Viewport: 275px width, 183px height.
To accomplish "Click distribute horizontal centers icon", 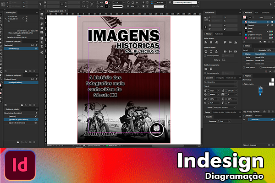I will tap(230, 52).
